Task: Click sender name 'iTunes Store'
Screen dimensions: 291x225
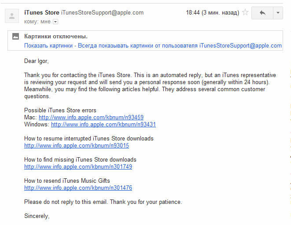Action: (41, 12)
